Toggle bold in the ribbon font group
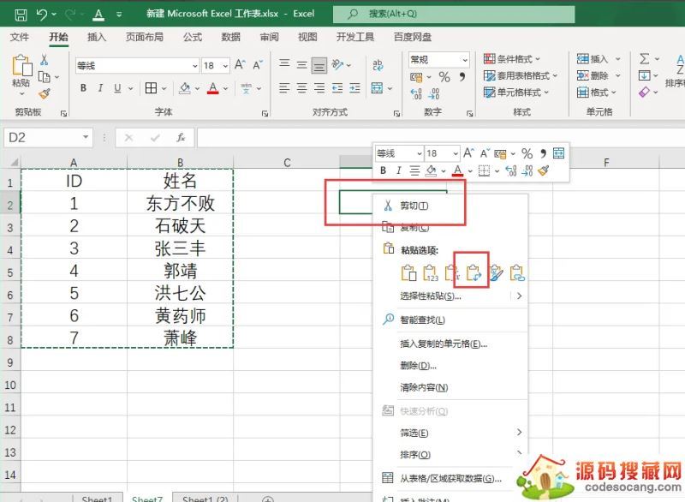 84,88
